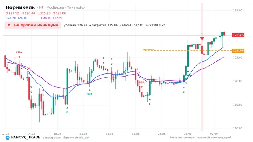Click the 12.08 date axis label
Image resolution: width=253 pixels, height=142 pixels.
coord(5,134)
